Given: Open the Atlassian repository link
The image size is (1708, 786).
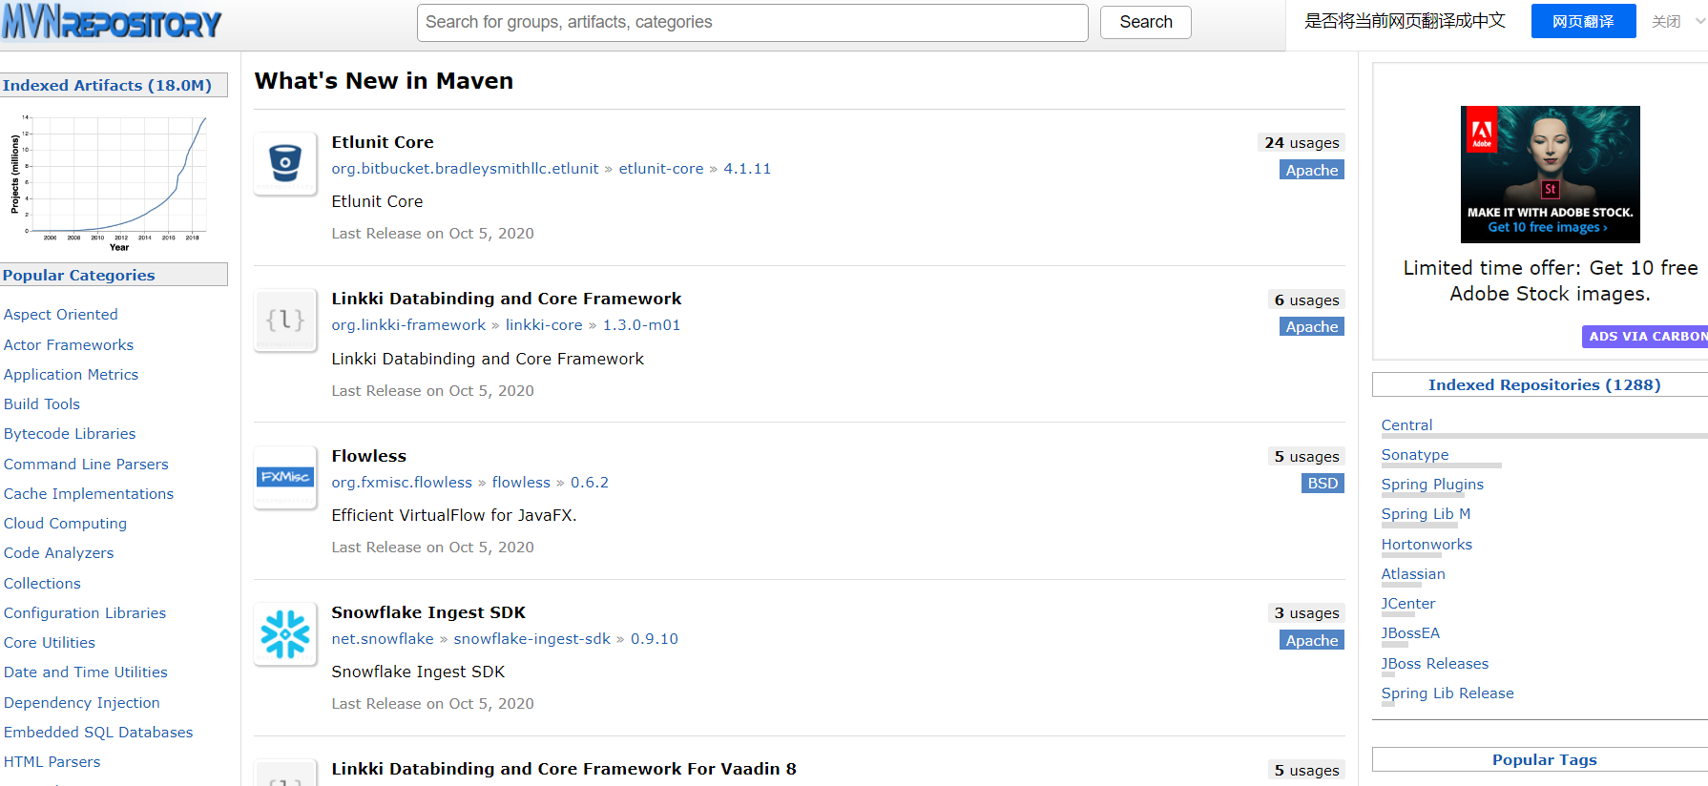Looking at the screenshot, I should click(1413, 573).
